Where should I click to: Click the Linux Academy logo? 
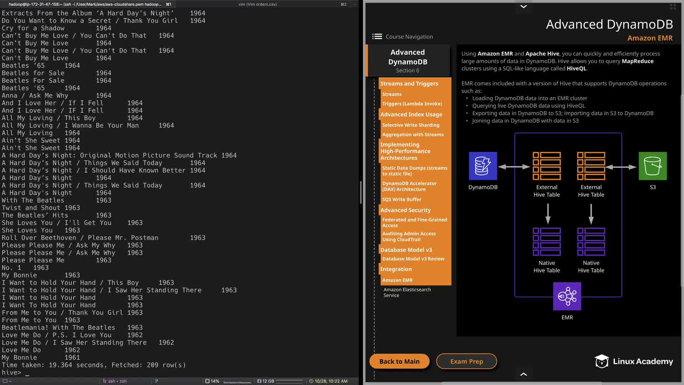point(634,361)
